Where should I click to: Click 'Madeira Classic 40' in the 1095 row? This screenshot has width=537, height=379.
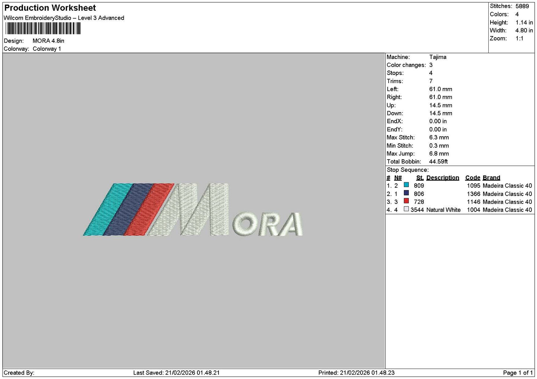507,186
